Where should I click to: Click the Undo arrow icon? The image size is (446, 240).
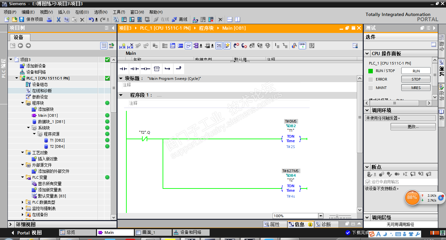coord(91,20)
